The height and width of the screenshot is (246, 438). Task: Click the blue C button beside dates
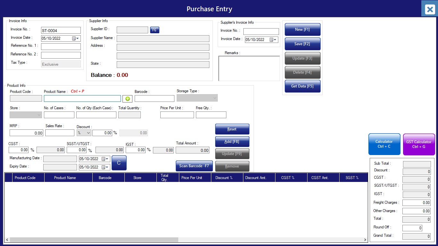[x=119, y=163]
